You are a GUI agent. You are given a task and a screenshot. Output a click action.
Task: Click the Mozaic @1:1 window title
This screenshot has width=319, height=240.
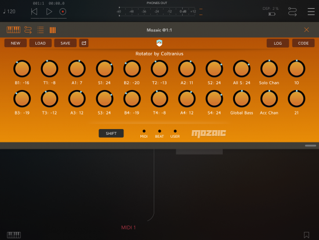[159, 30]
